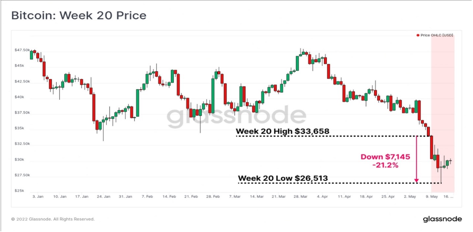
Task: Click the 2022 Glassnode copyright notice
Action: [53, 219]
